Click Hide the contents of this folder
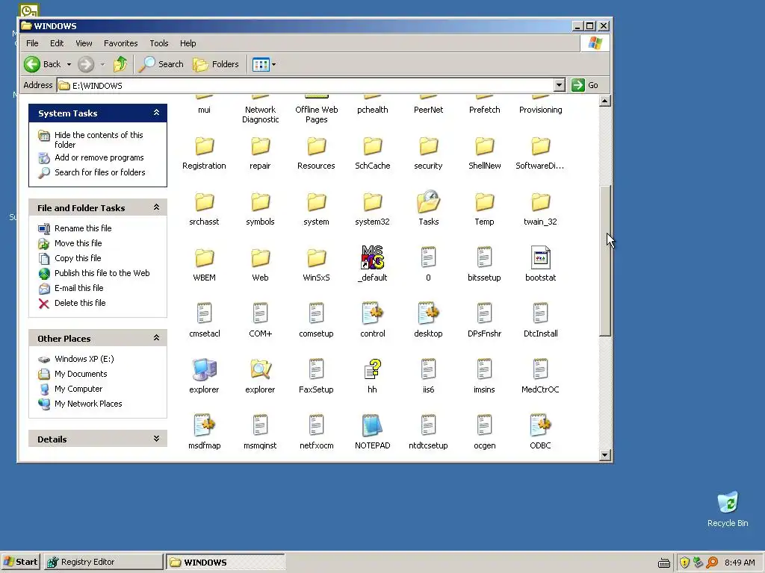The height and width of the screenshot is (573, 765). pyautogui.click(x=99, y=140)
